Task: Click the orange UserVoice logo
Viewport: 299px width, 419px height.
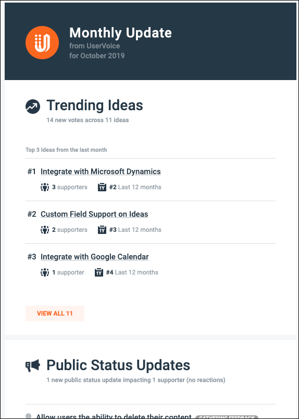Action: pos(42,43)
